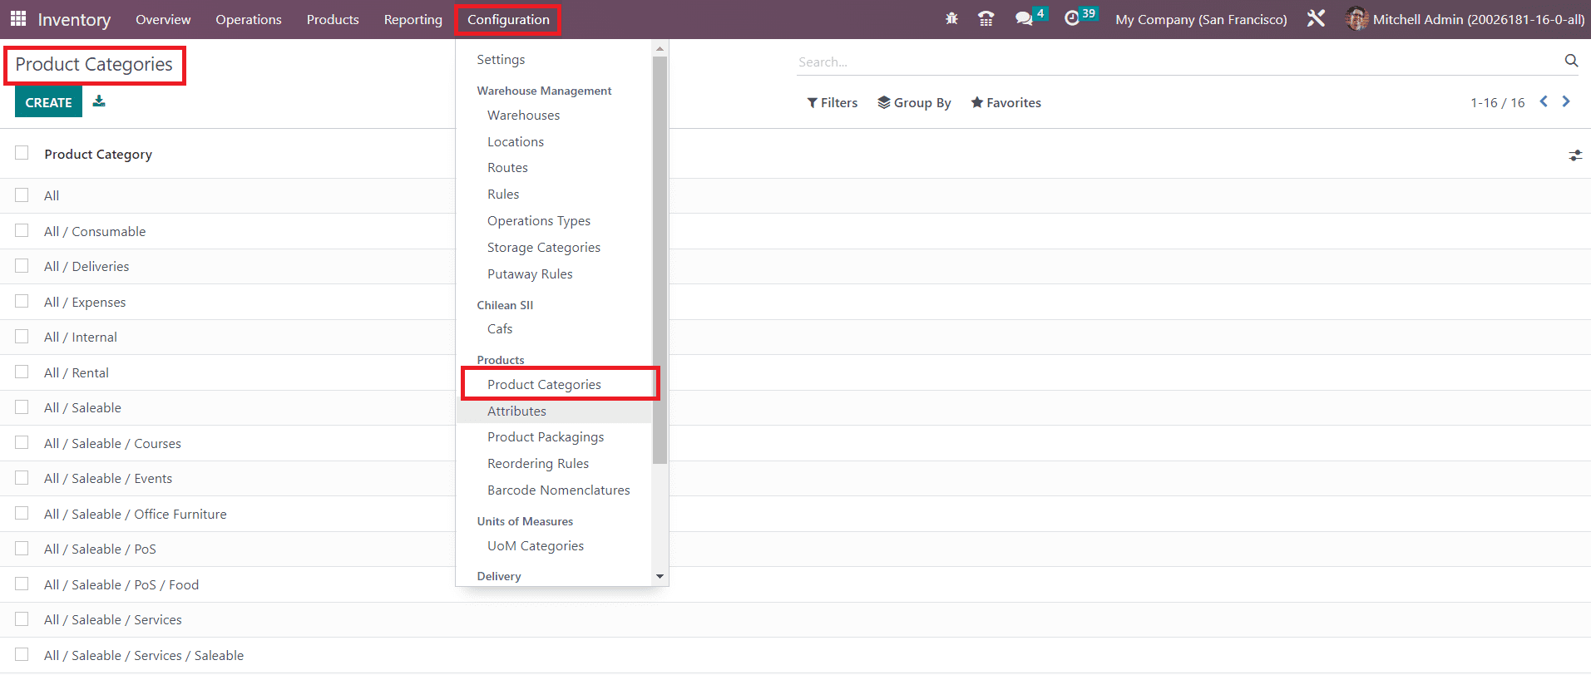The height and width of the screenshot is (675, 1591).
Task: Open the conversations chat messages icon
Action: (x=1024, y=18)
